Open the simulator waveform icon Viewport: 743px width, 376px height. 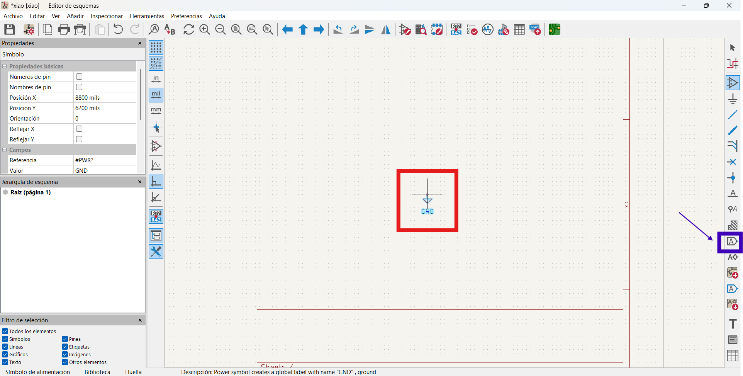pyautogui.click(x=488, y=29)
